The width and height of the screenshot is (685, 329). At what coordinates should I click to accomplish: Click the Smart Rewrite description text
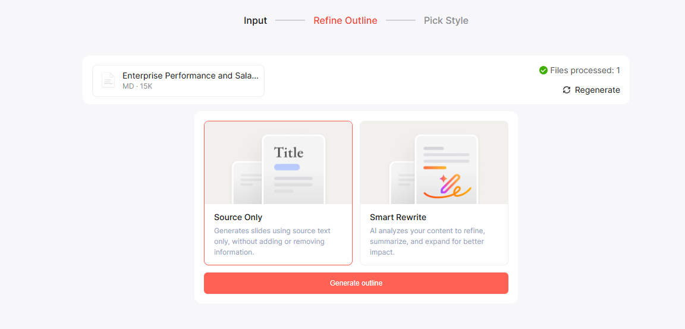coord(428,241)
